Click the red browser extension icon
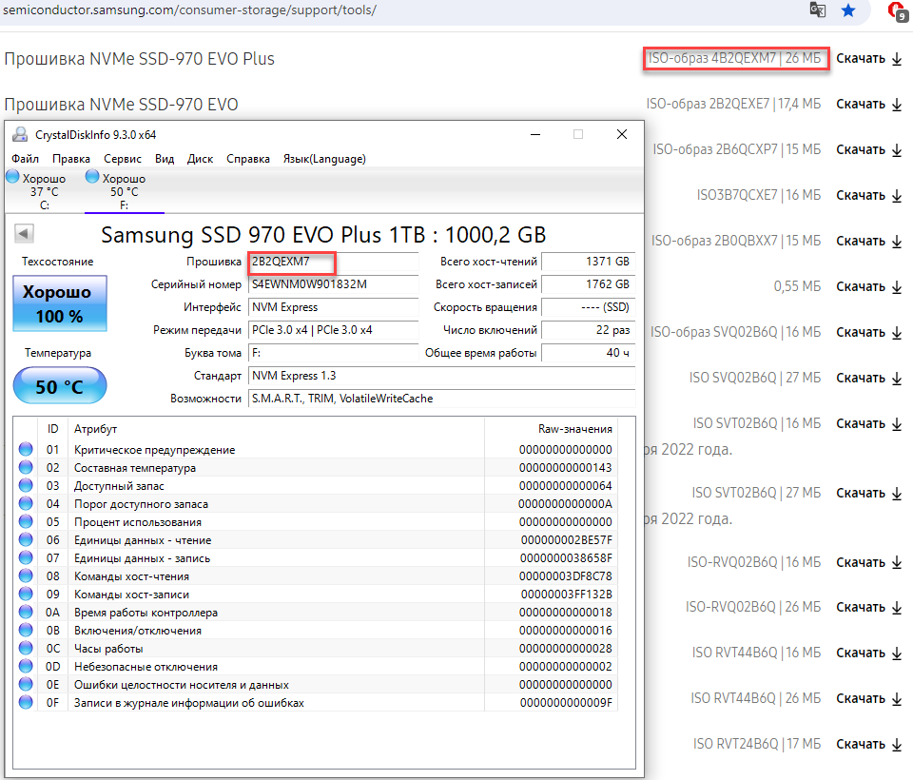Viewport: 913px width, 780px height. (x=897, y=11)
